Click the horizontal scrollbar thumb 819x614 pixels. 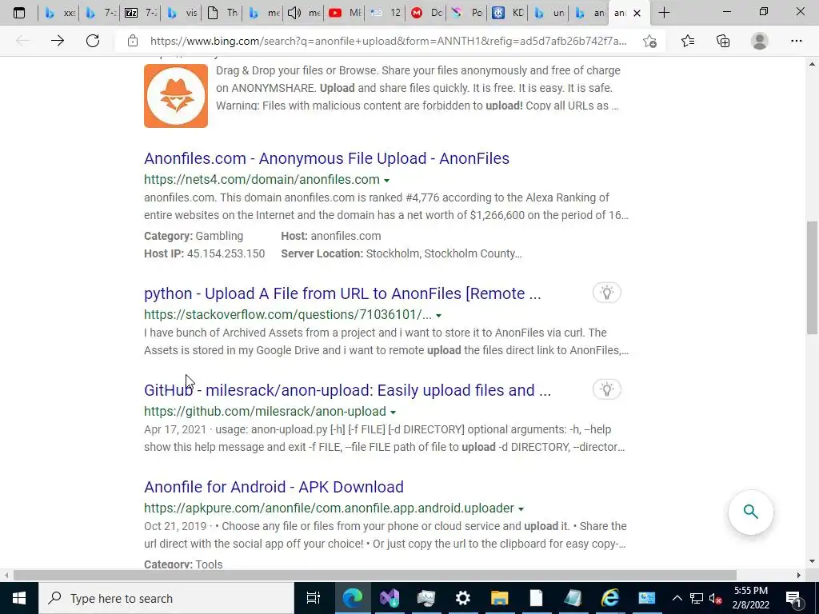pyautogui.click(x=374, y=575)
